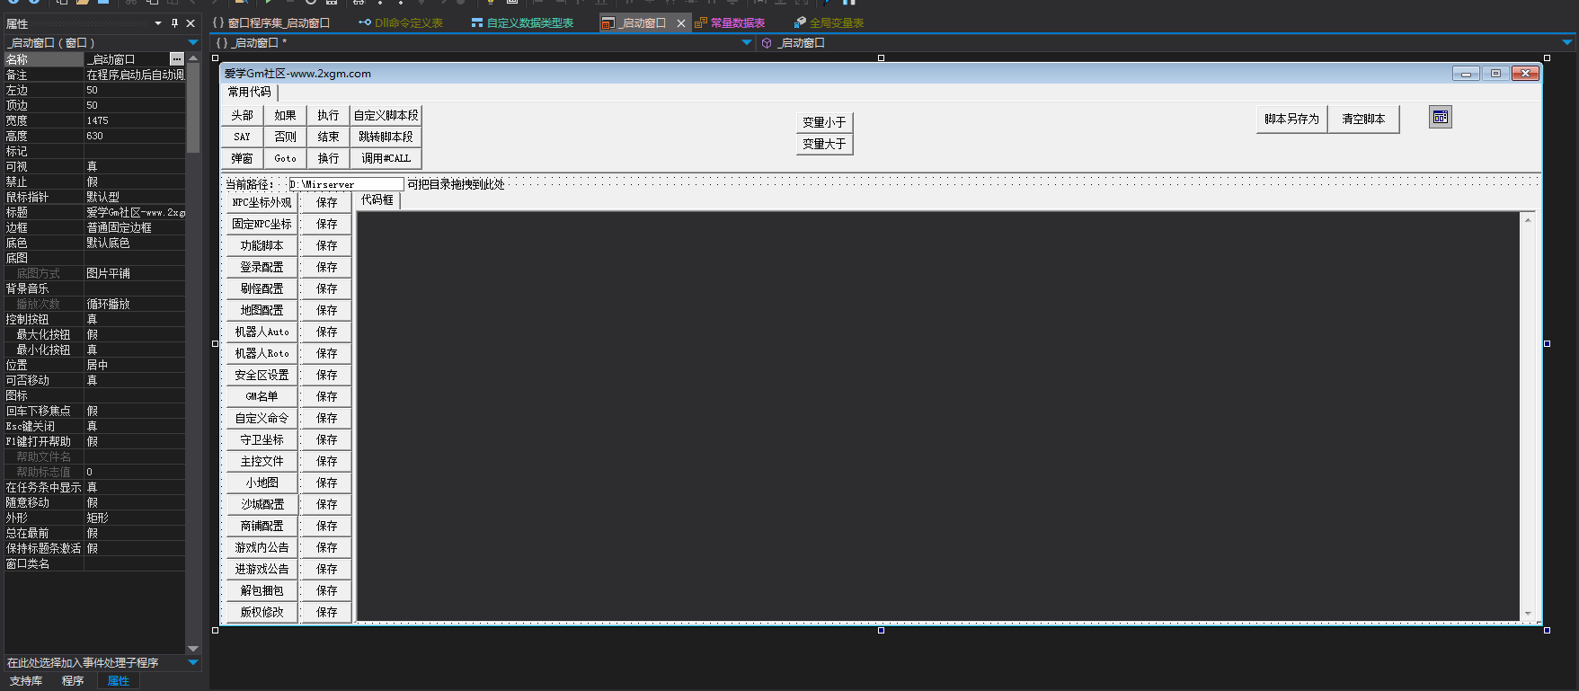1579x691 pixels.
Task: Open the Dll命令定义表 tab
Action: 401,23
